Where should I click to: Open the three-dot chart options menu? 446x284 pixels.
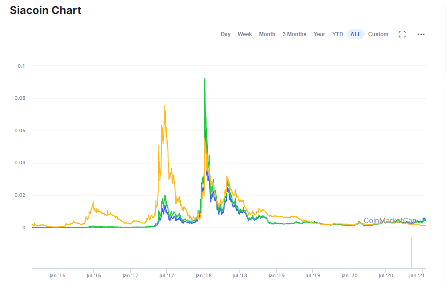click(421, 34)
